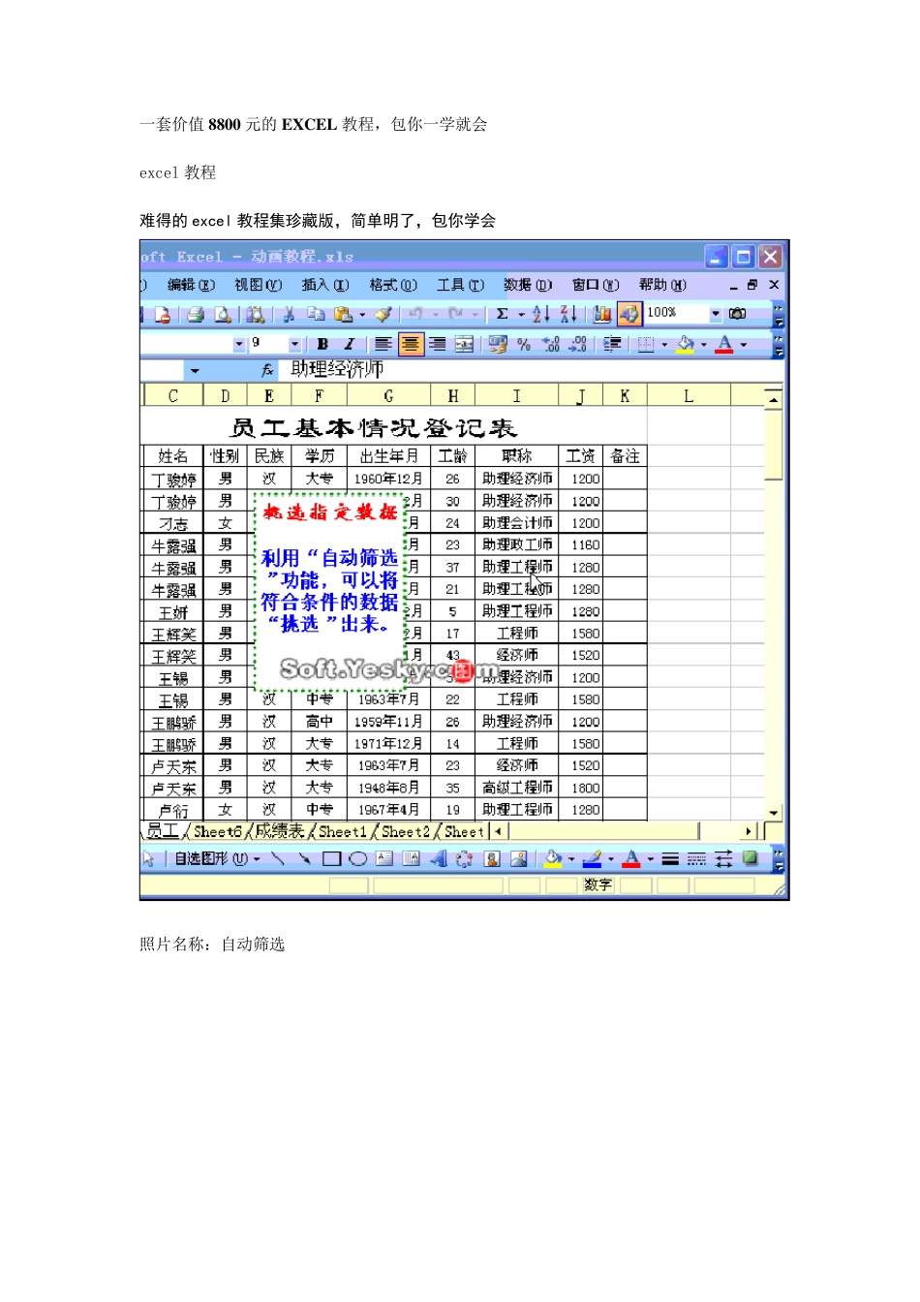
Task: Open the 插入(I) menu
Action: click(324, 285)
